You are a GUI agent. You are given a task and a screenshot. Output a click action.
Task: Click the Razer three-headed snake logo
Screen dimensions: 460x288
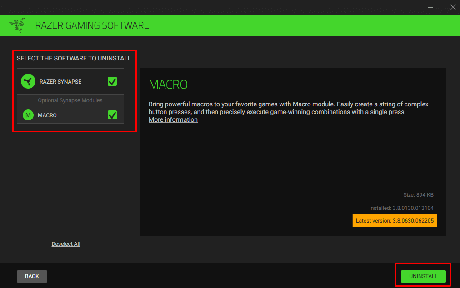(17, 25)
